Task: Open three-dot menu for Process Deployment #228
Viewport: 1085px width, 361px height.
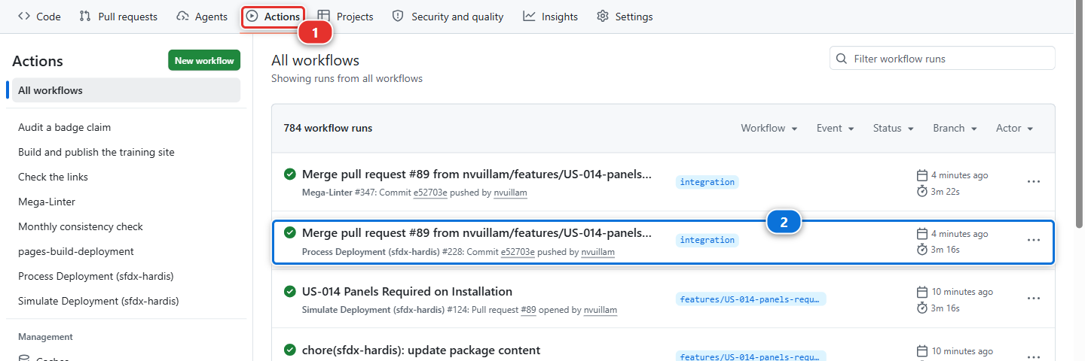Action: click(1034, 240)
